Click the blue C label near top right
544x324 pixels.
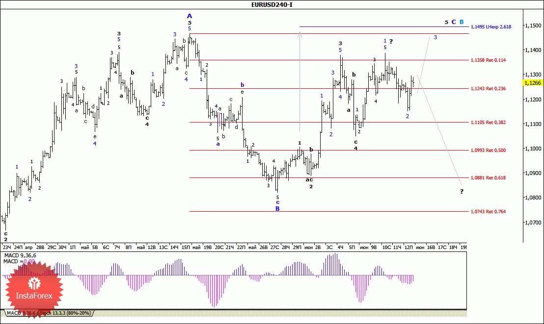coord(454,22)
